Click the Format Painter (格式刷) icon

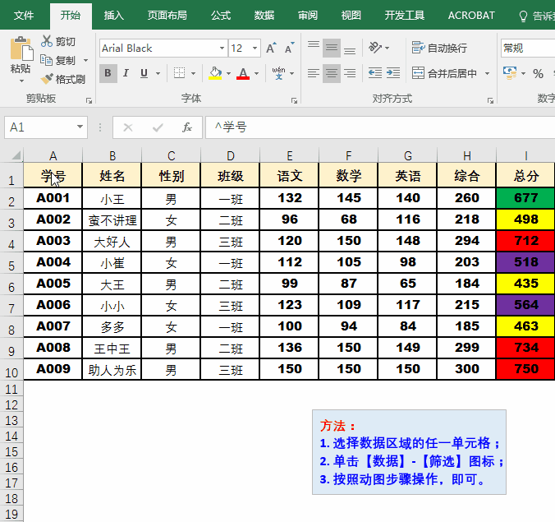47,80
